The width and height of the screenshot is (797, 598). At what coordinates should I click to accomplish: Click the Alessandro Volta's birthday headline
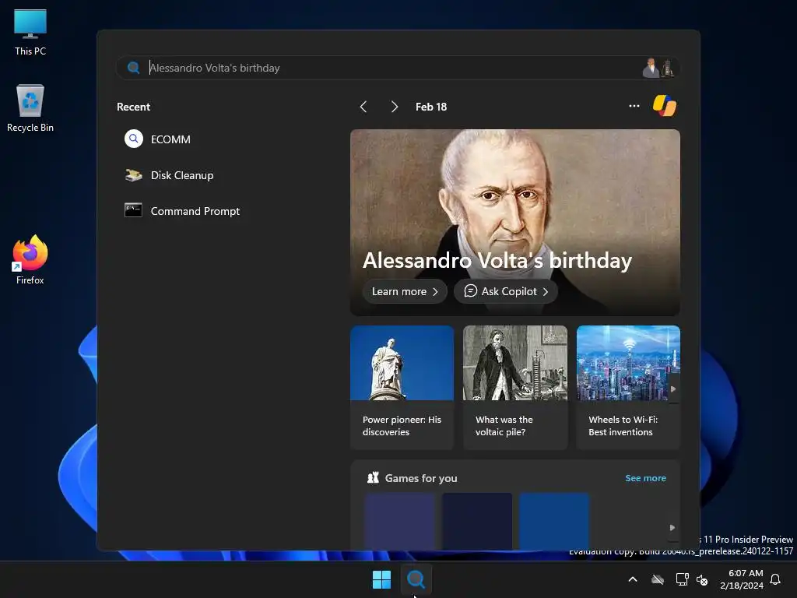(497, 260)
